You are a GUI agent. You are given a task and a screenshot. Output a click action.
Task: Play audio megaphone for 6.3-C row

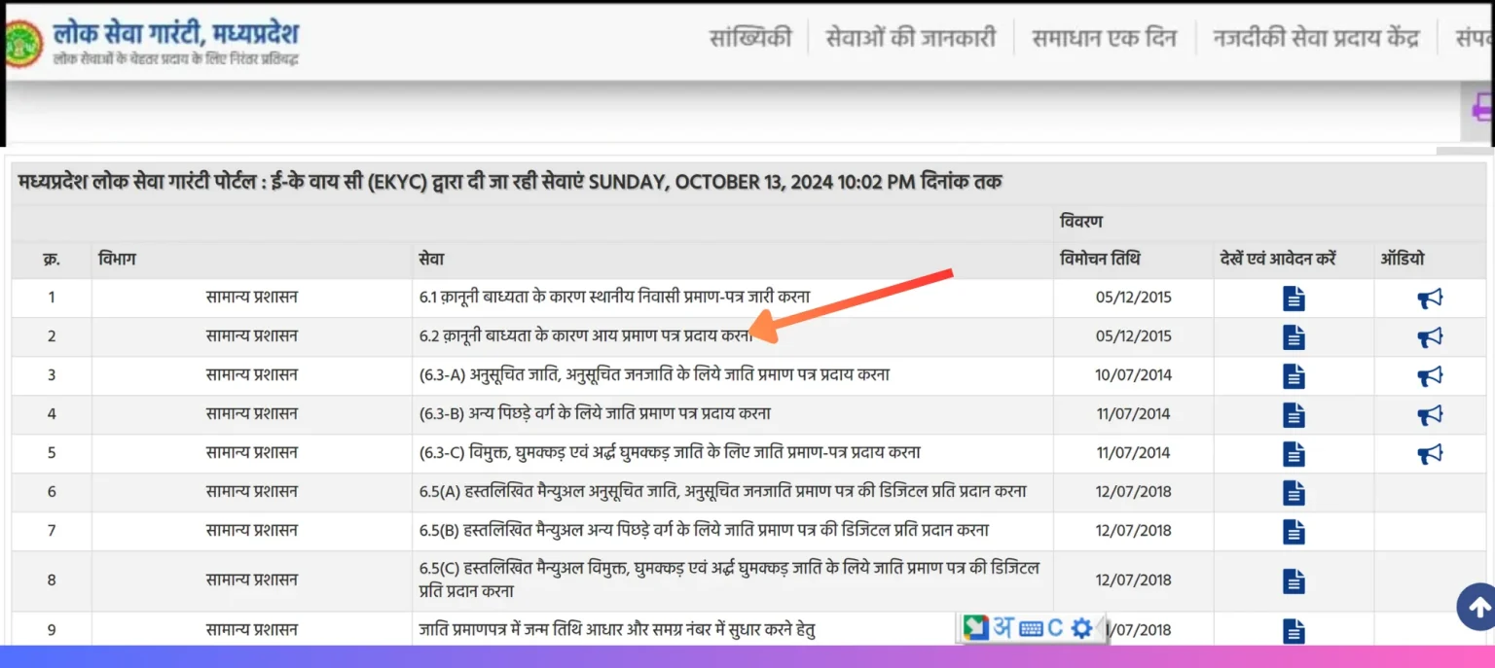(x=1429, y=454)
